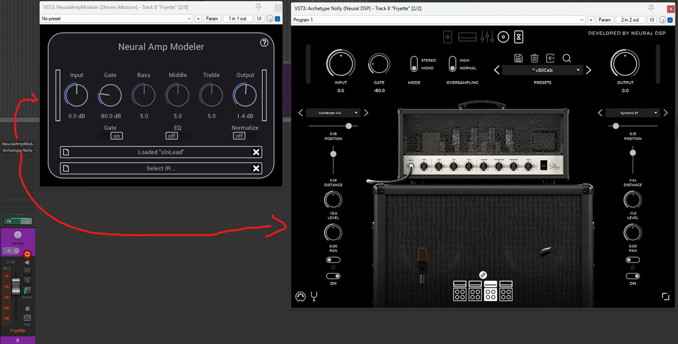678x344 pixels.
Task: Delete preset using trash icon
Action: pyautogui.click(x=534, y=58)
